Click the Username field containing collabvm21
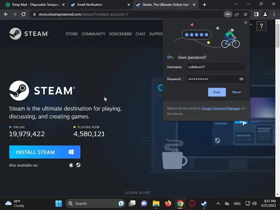280x210 pixels. tap(216, 67)
